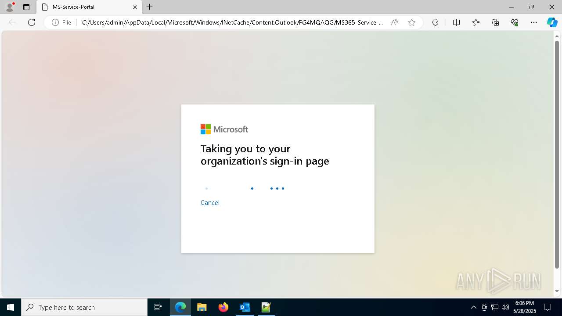The image size is (562, 316).
Task: Open the browser profile icon
Action: tap(10, 7)
